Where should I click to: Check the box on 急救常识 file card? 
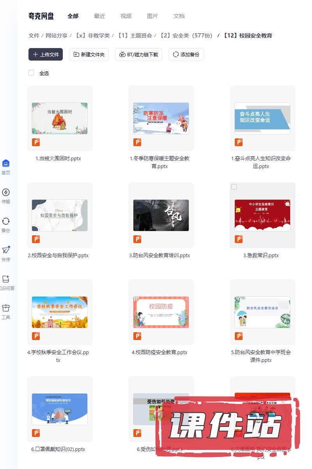pos(234,187)
